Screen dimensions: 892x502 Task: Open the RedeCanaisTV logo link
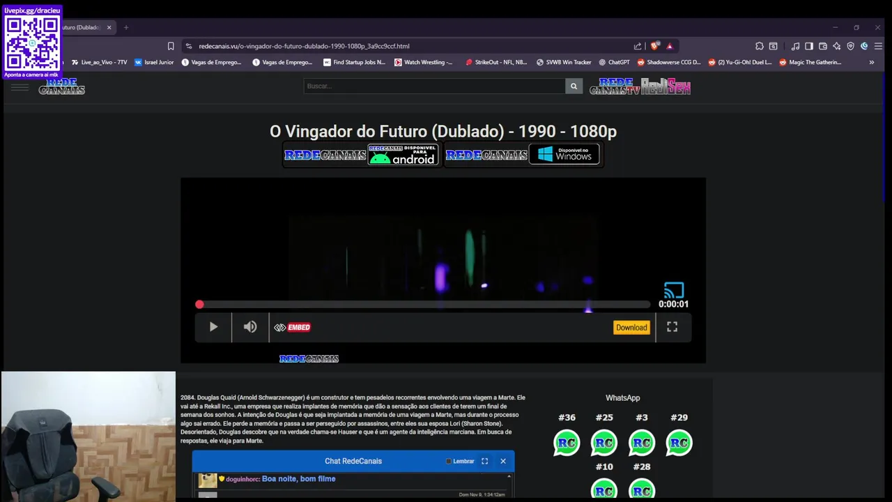pyautogui.click(x=614, y=86)
